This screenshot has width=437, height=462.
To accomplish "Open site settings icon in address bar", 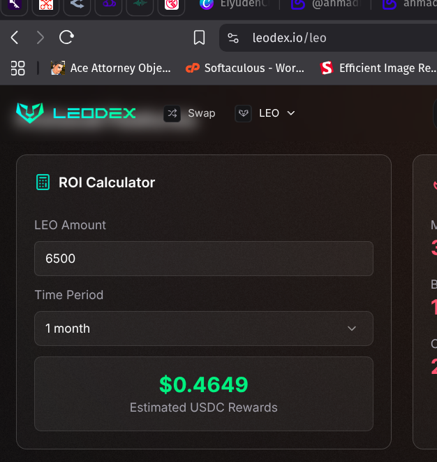I will [233, 38].
